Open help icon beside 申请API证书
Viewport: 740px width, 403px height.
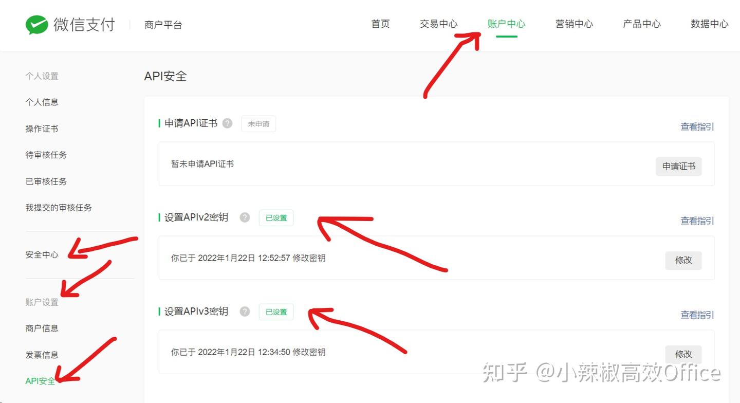point(227,123)
